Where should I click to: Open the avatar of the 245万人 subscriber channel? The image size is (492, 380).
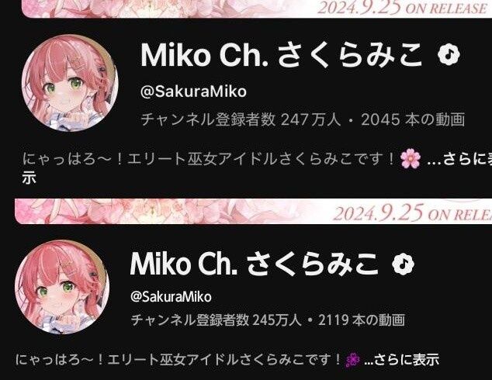coord(62,287)
